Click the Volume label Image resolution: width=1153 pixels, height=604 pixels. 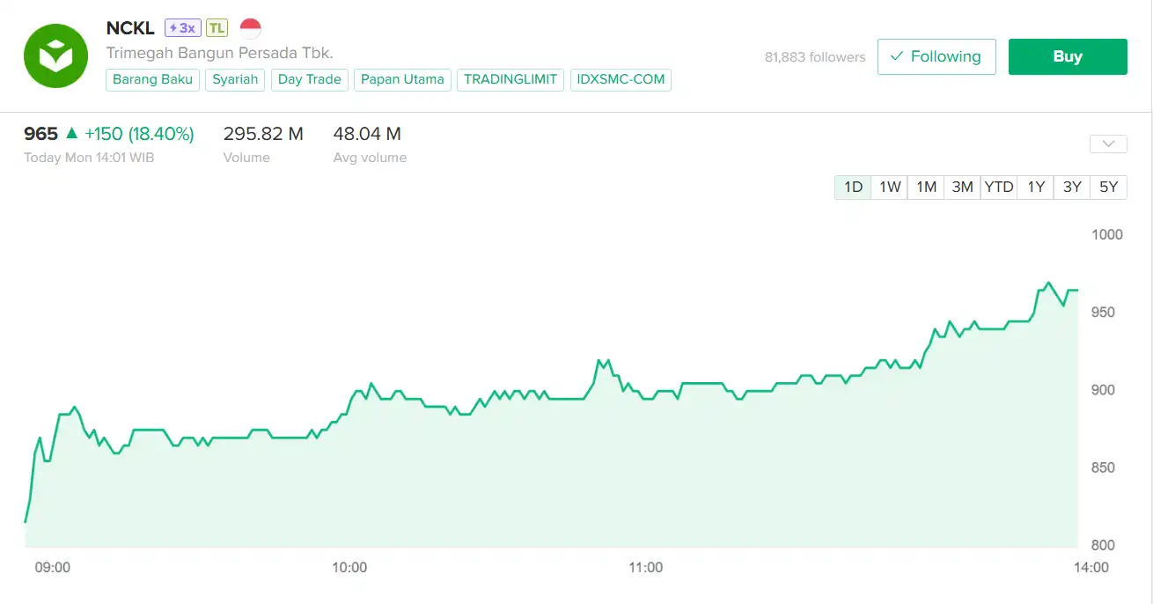[246, 158]
